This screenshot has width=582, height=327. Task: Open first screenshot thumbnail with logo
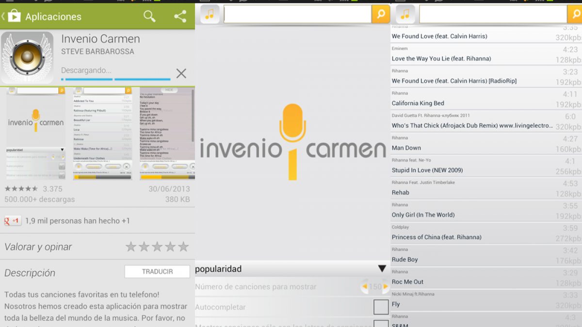[35, 134]
